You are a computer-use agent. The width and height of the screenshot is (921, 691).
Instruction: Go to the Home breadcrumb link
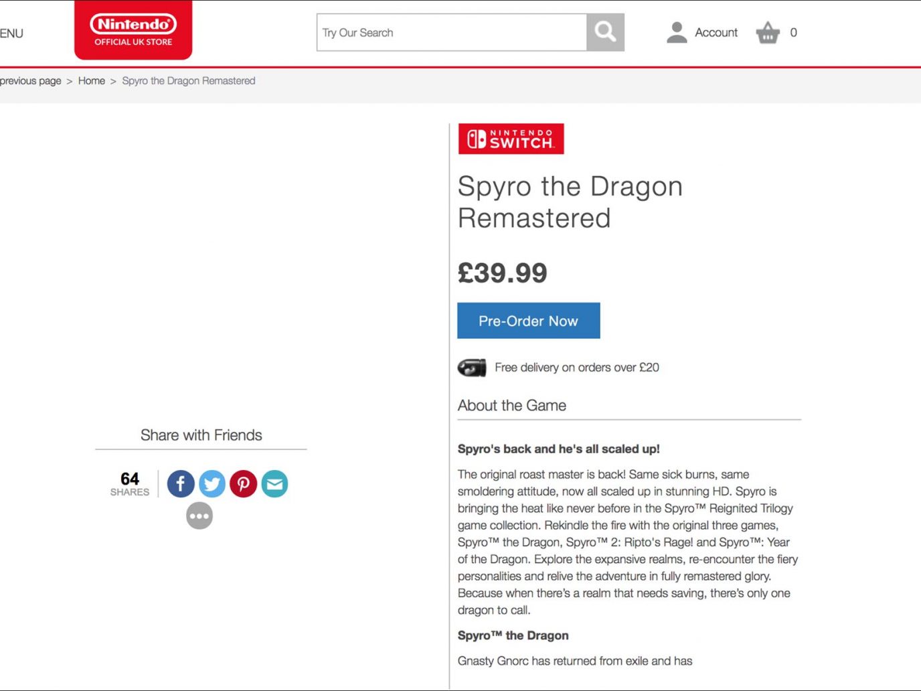pyautogui.click(x=92, y=81)
